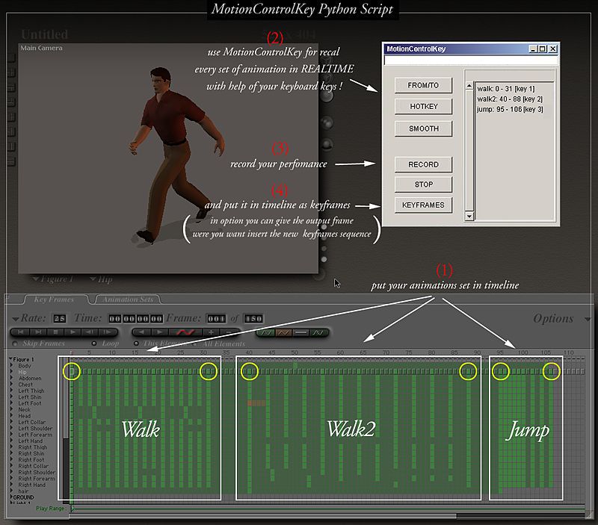Open the Figure 1 selector below viewport
Viewport: 598px width, 525px height.
(52, 279)
